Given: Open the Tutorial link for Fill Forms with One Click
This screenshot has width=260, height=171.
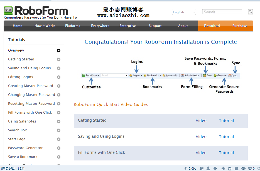Looking at the screenshot, I should (x=226, y=153).
